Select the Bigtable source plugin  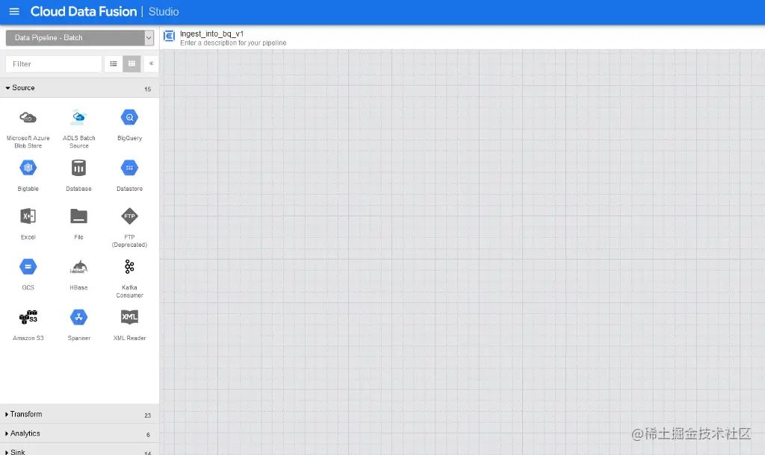click(x=28, y=175)
